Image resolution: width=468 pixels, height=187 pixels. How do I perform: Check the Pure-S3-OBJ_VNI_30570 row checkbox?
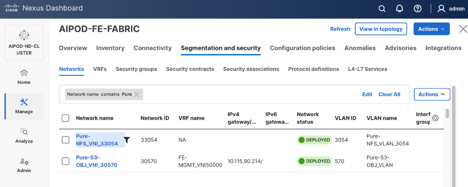[x=65, y=161]
